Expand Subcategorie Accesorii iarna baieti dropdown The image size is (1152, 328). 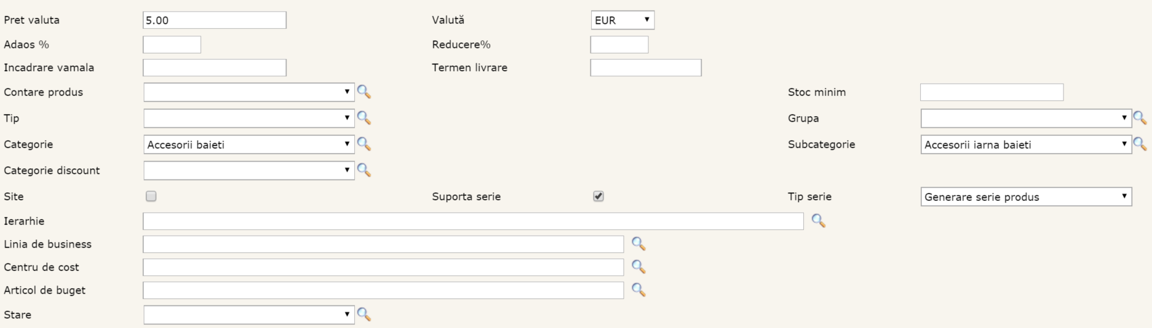click(x=1026, y=144)
